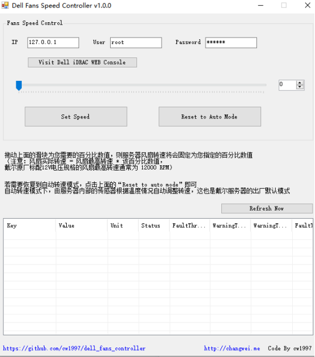The height and width of the screenshot is (357, 315).
Task: Click the fan speed slider track
Action: pos(142,85)
